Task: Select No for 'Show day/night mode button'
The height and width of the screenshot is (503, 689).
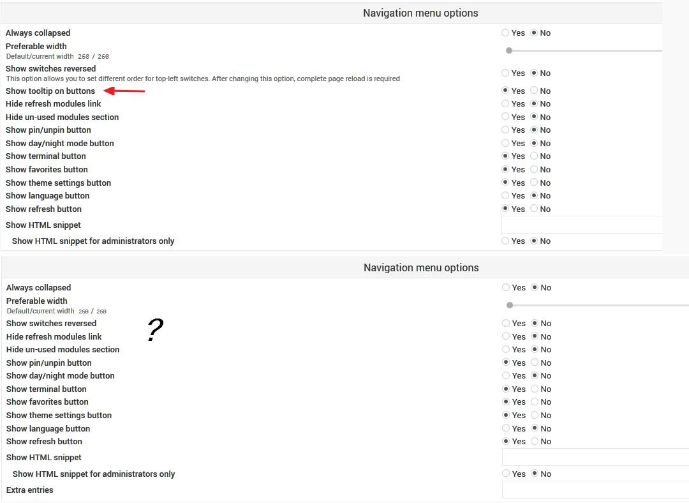Action: point(535,143)
